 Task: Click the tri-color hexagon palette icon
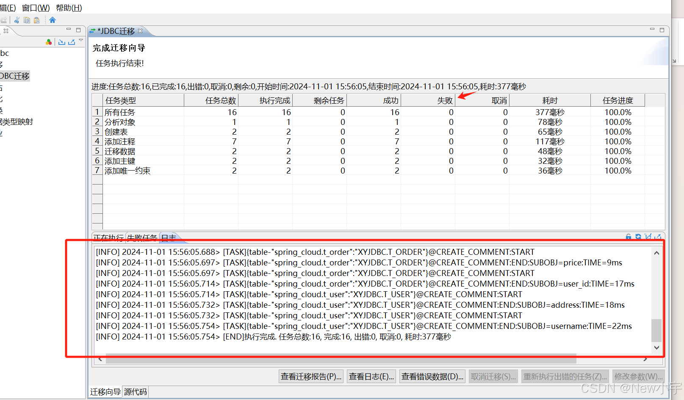click(49, 42)
